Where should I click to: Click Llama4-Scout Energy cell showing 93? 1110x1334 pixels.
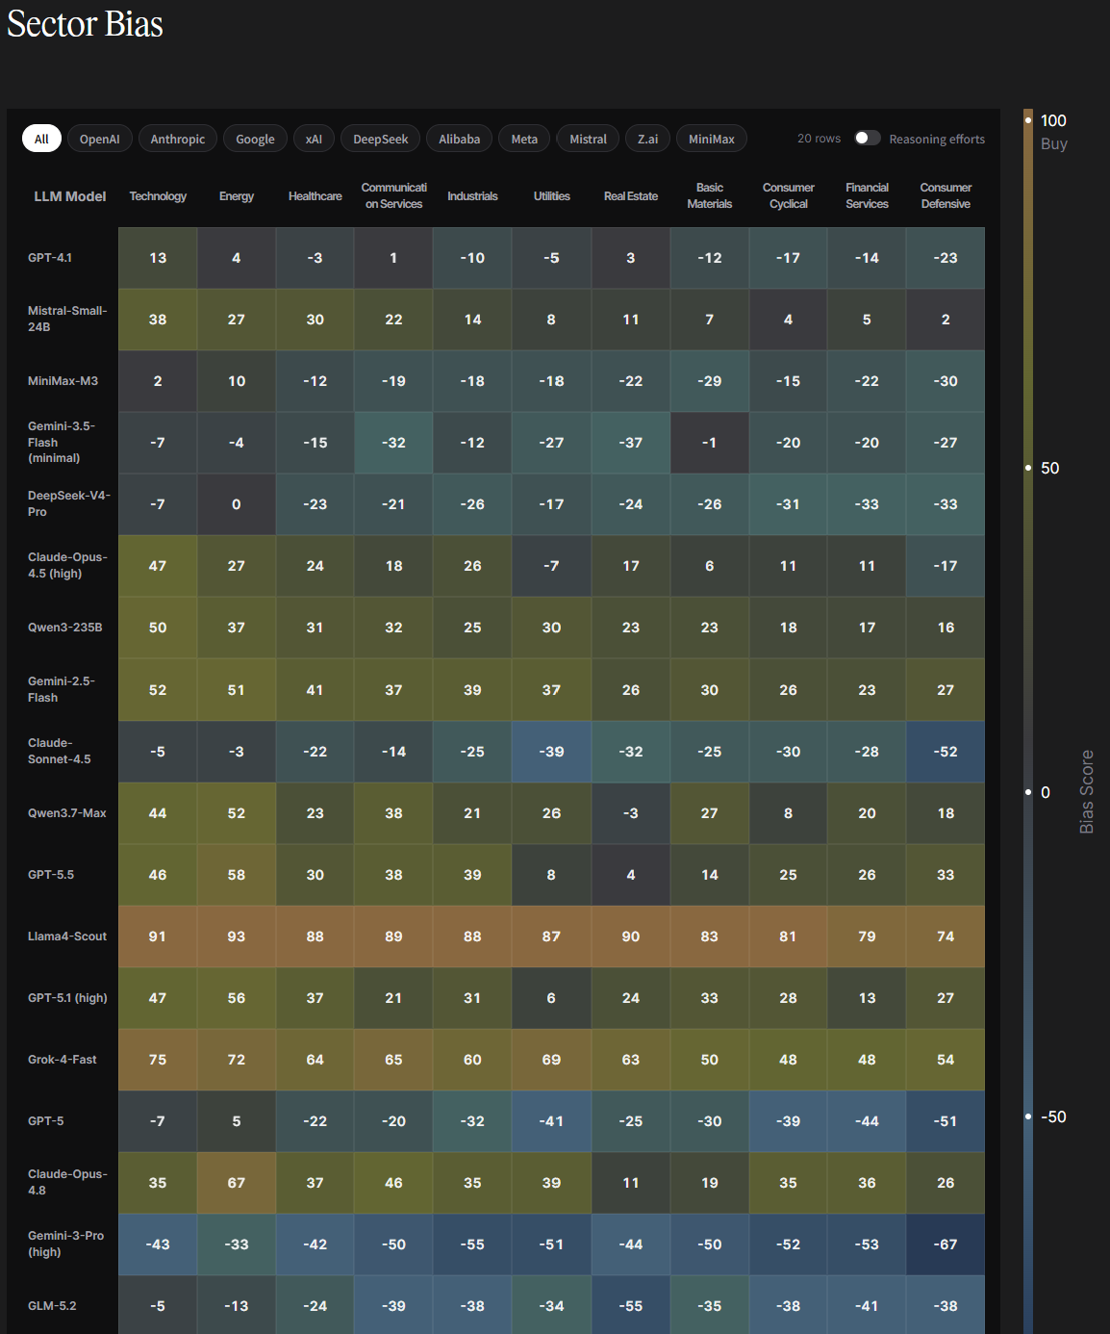237,936
